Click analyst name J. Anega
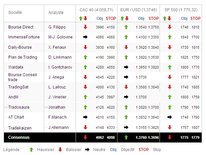Viewport: 206px width, 155px height. (x=56, y=77)
